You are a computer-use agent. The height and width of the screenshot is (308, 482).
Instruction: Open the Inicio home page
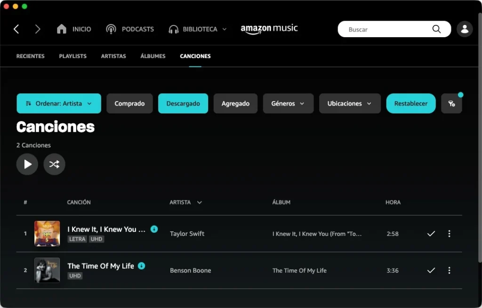click(74, 29)
